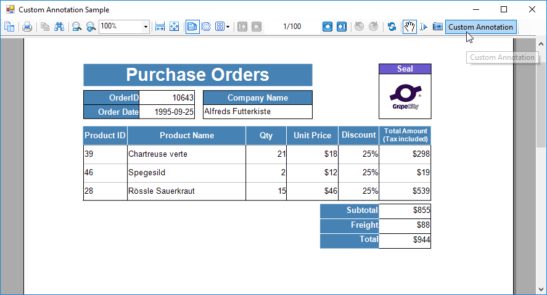Screen dimensions: 547x295
Task: Toggle the table of contents sidebar icon
Action: tap(9, 27)
